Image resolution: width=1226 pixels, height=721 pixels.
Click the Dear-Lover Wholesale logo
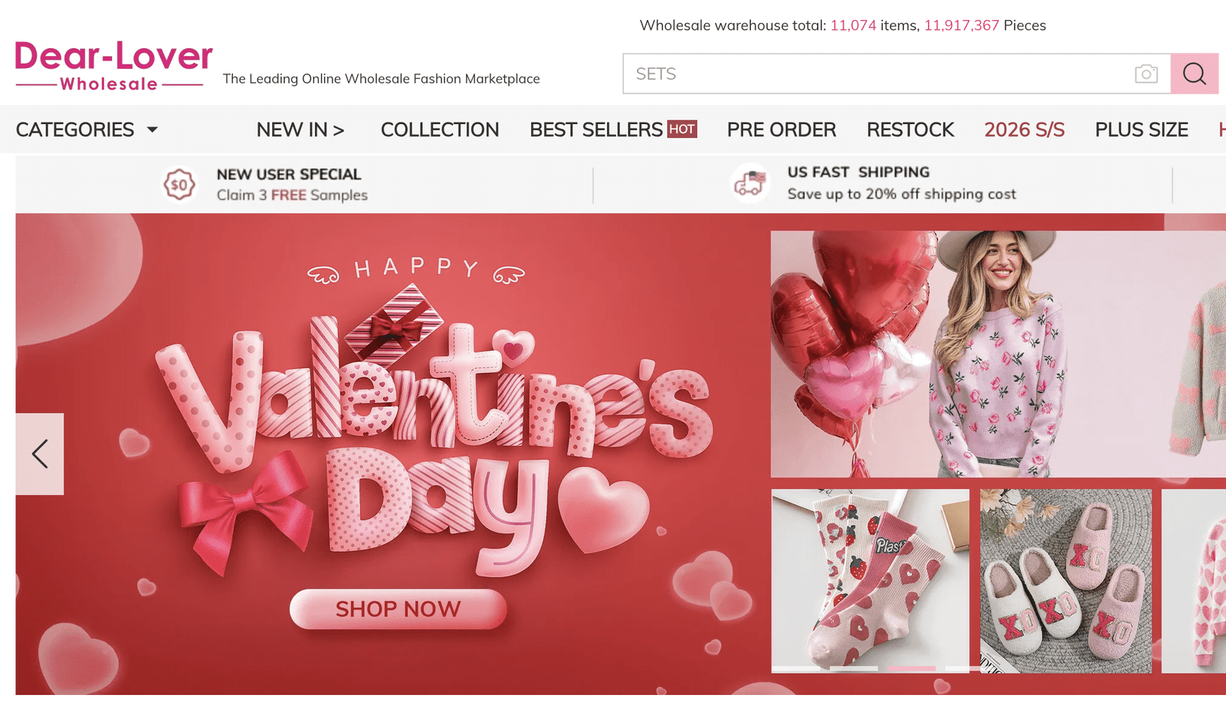[x=113, y=66]
